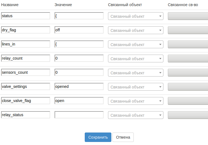This screenshot has height=145, width=208.
Task: Click the sensors_count name field
Action: pos(25,72)
